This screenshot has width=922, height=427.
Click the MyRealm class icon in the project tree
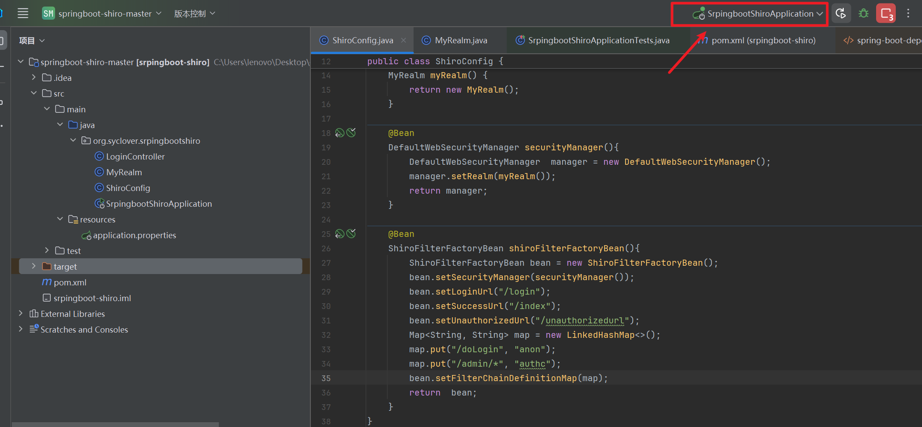click(x=99, y=172)
